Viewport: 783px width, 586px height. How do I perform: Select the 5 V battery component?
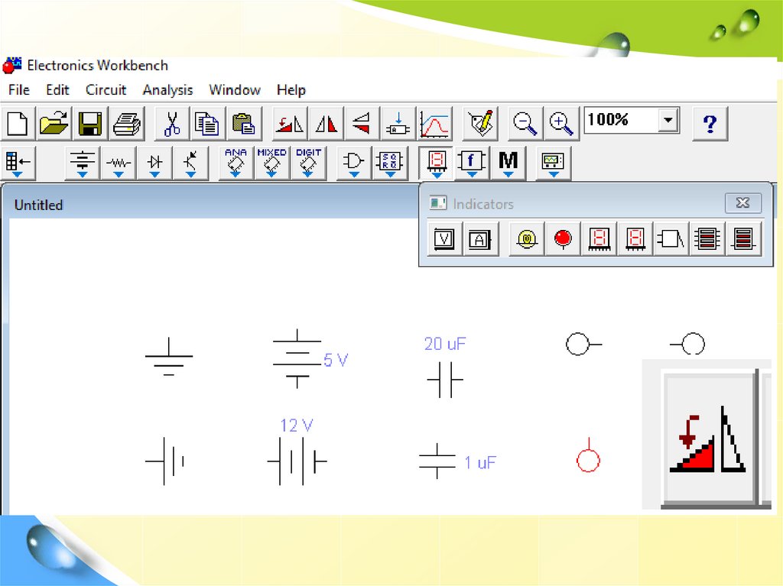[x=297, y=359]
